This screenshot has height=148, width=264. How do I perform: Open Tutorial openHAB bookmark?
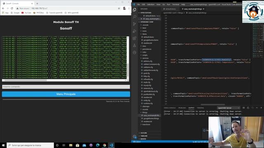54,13
